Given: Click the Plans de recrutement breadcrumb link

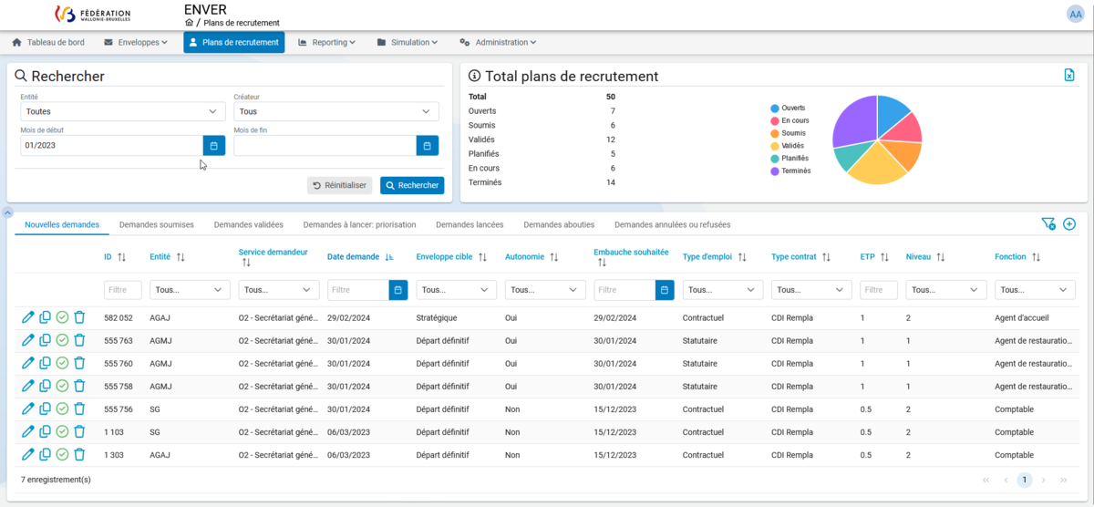Looking at the screenshot, I should 242,23.
